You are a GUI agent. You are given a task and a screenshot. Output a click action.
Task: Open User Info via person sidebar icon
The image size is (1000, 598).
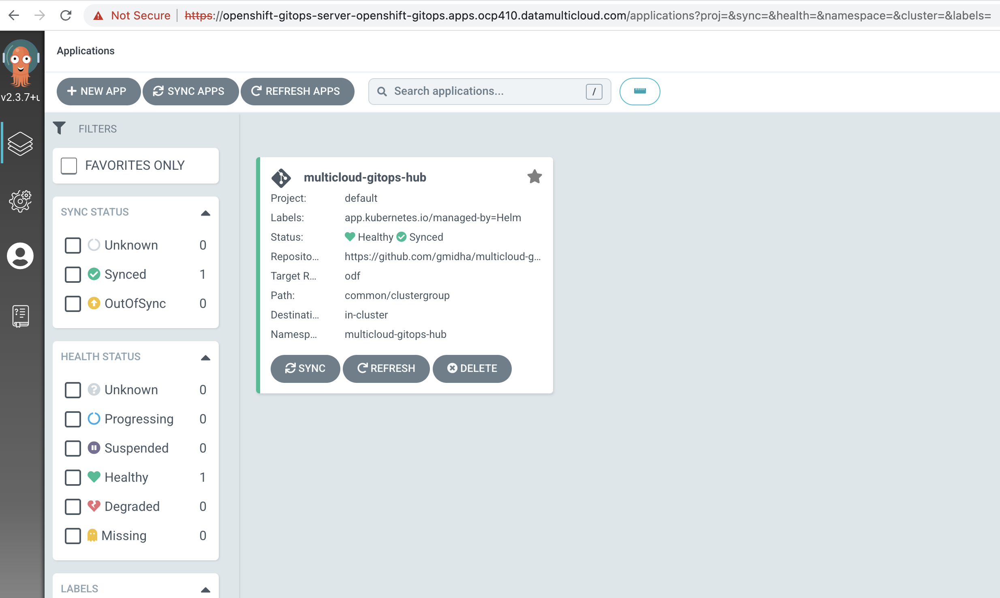tap(20, 256)
